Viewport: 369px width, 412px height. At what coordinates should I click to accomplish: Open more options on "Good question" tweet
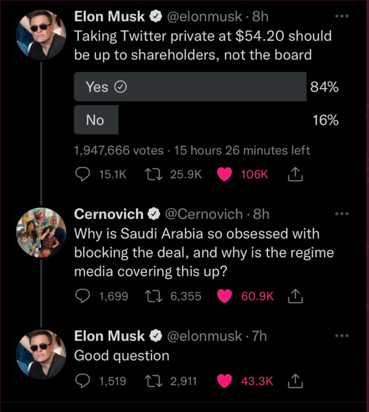[x=341, y=336]
